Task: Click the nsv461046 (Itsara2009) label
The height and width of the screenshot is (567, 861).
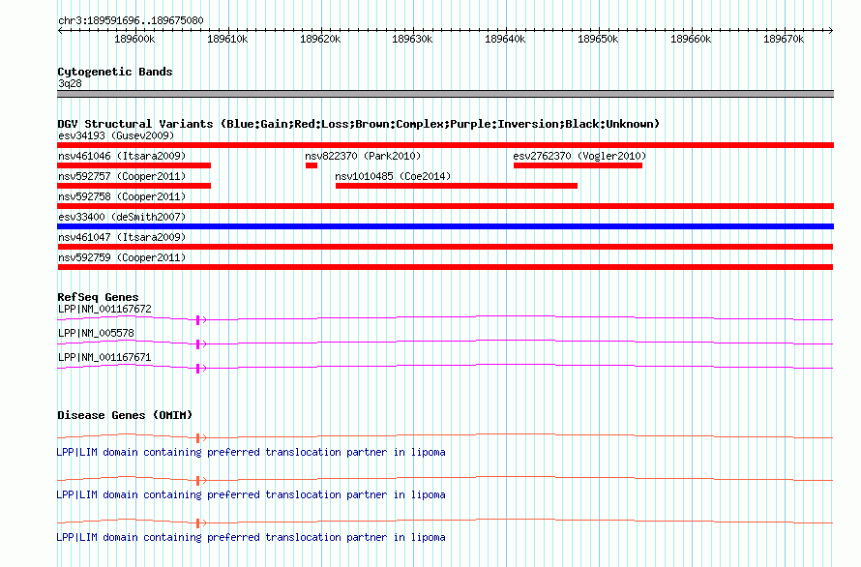Action: (122, 156)
